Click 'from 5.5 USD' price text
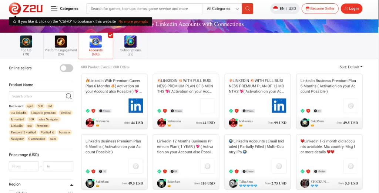Screen dimensions: 379x193 [x=348, y=183]
